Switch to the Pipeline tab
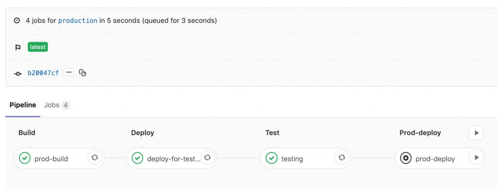Image resolution: width=497 pixels, height=195 pixels. tap(23, 105)
